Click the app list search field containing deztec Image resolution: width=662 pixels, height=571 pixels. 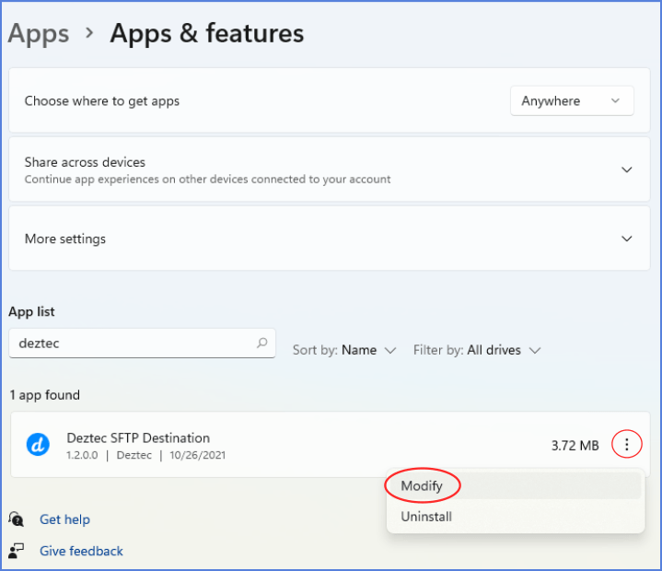point(143,344)
